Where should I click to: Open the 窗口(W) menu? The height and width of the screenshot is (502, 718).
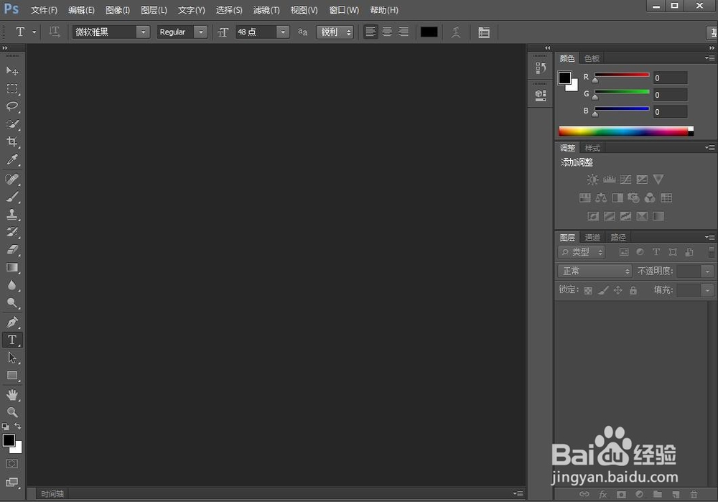tap(344, 10)
